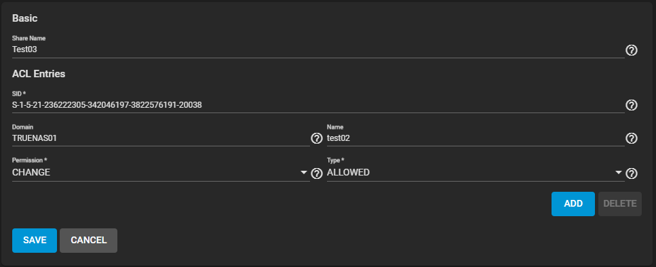Click the ADD button
Screen dimensions: 656x267
pos(573,204)
